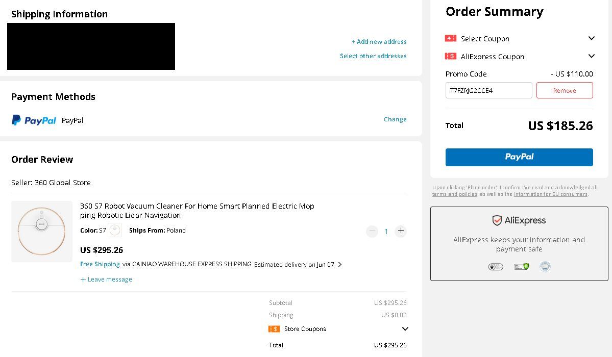The image size is (612, 357).
Task: Remove the applied promo code
Action: (565, 90)
